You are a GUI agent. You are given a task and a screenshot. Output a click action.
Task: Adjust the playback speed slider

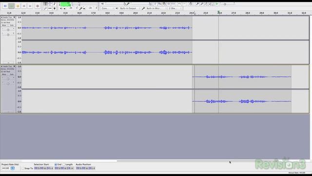click(x=228, y=4)
